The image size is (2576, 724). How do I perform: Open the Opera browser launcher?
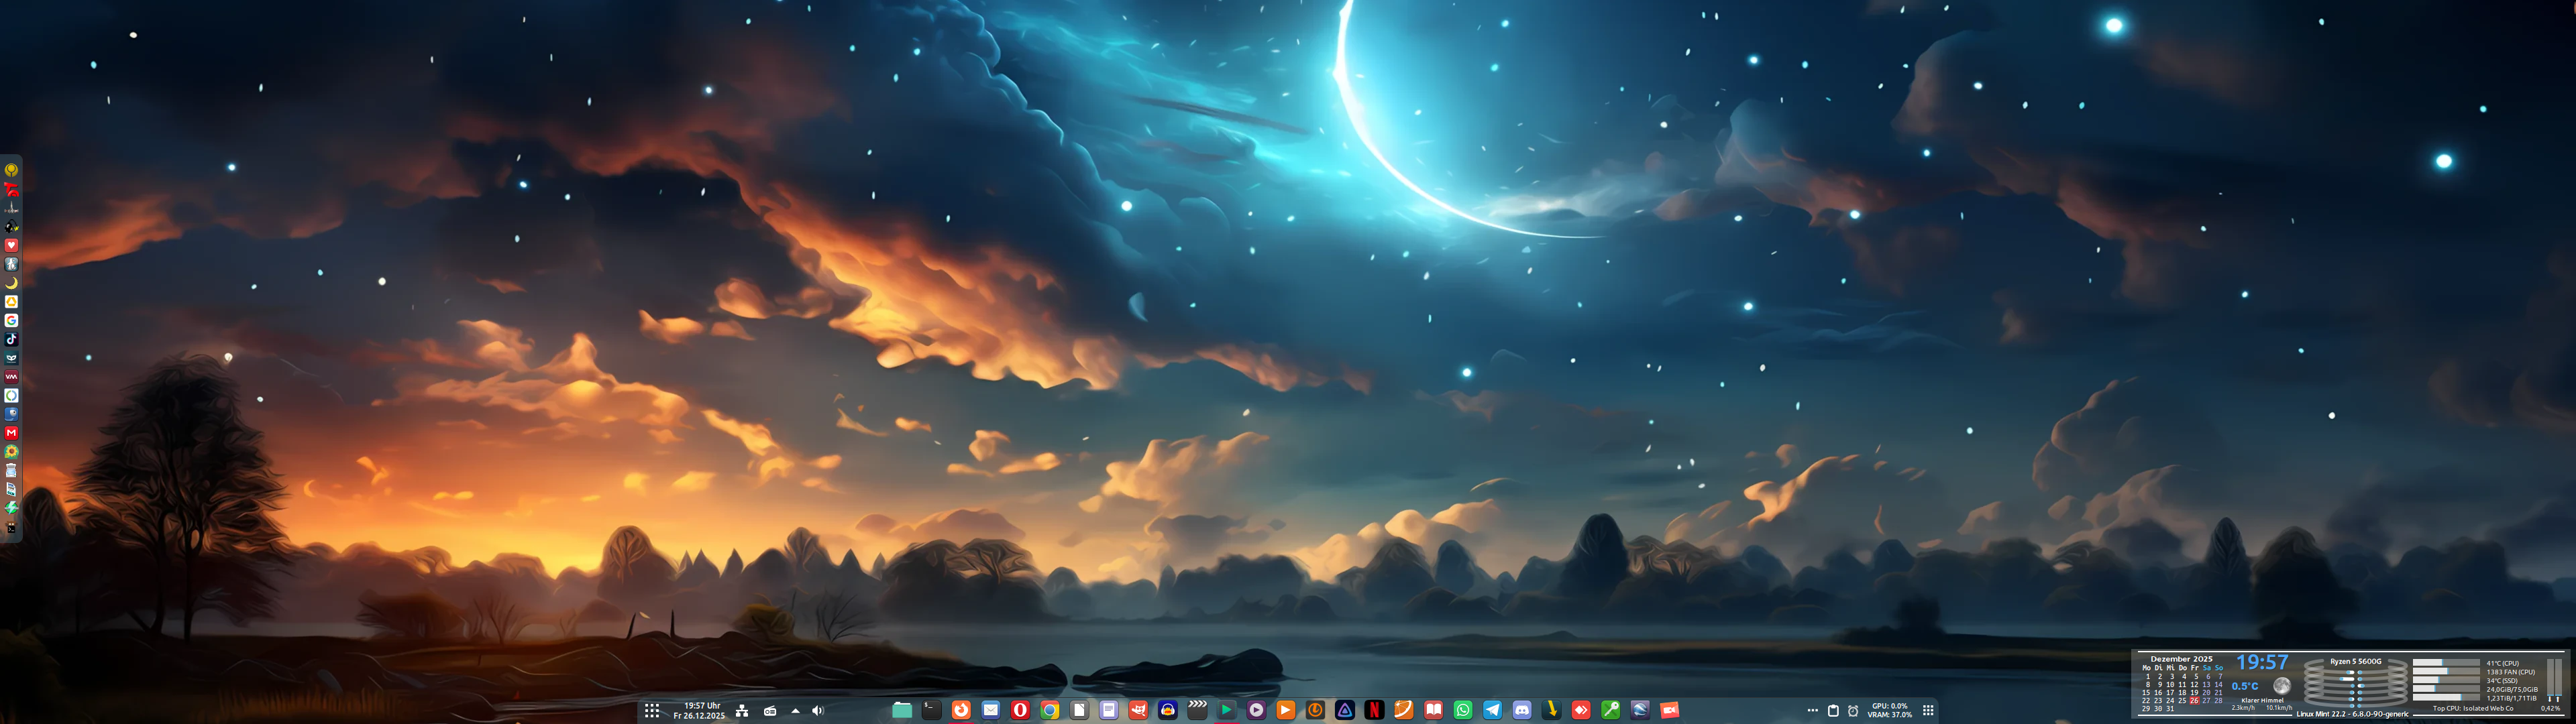click(x=1020, y=710)
